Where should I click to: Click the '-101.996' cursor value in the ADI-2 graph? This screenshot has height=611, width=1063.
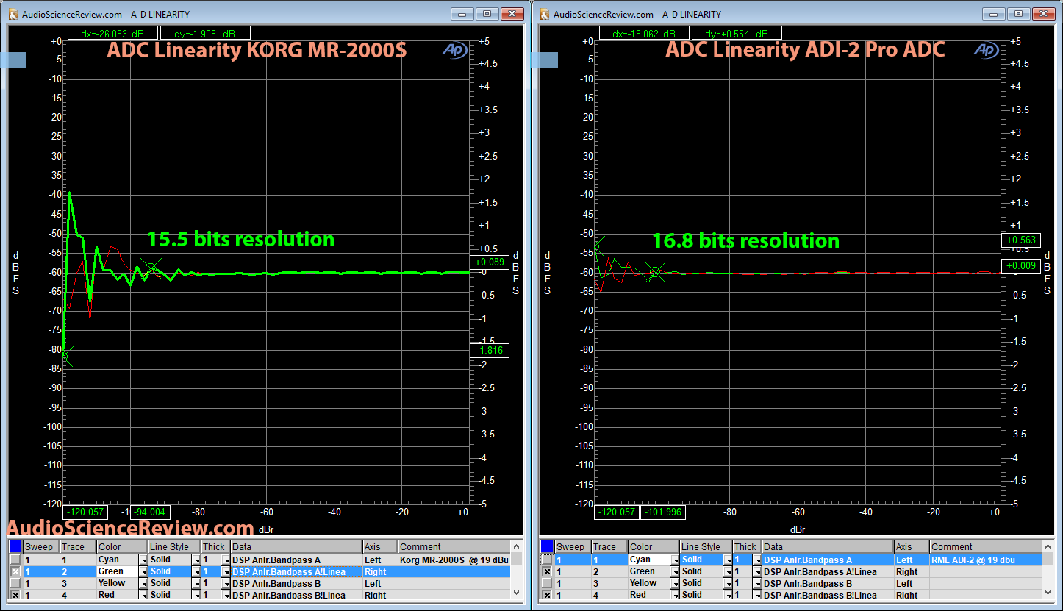coord(663,512)
